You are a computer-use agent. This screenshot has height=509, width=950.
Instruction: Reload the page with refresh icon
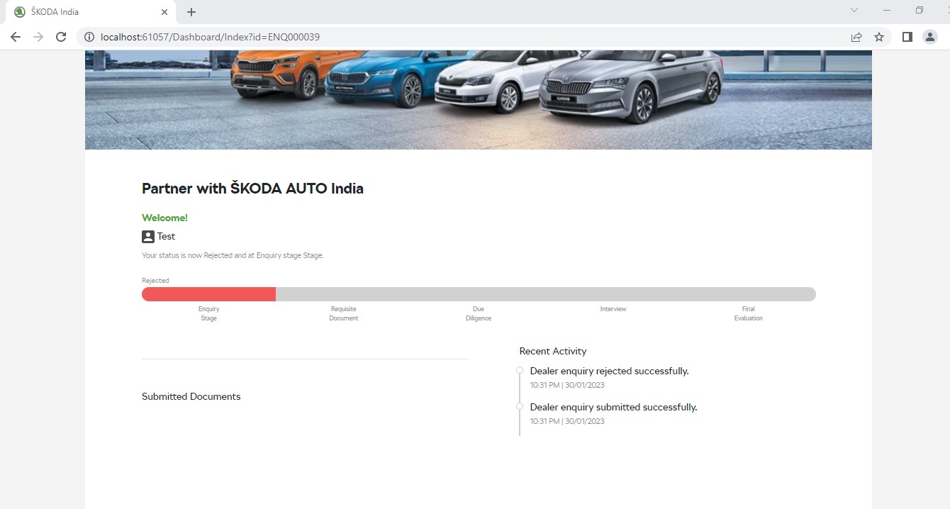[61, 37]
